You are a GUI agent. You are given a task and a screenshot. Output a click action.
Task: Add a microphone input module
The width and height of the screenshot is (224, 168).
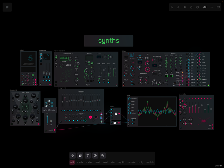click(72, 156)
